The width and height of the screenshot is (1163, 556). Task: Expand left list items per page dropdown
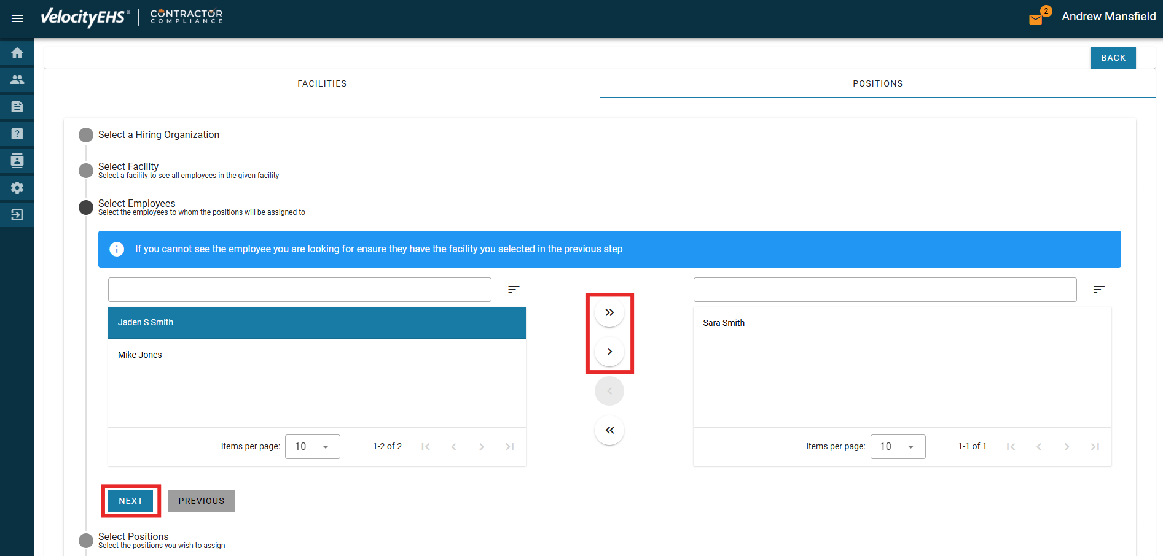(312, 447)
